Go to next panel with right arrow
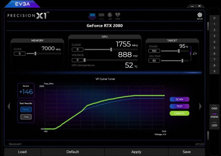221x156 pixels. (200, 106)
